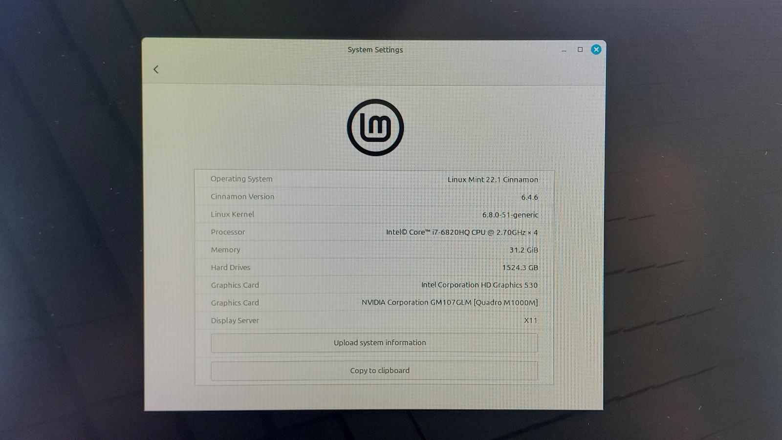Select the 6.8.0-51-generic kernel value
This screenshot has height=440, width=782.
[510, 215]
